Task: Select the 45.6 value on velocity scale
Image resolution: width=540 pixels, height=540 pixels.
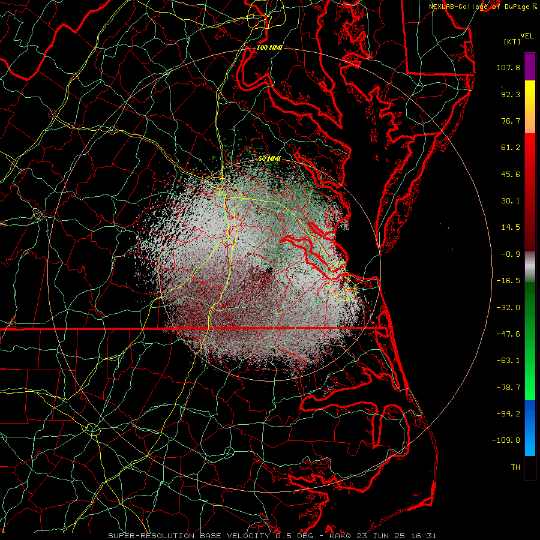Action: 511,174
